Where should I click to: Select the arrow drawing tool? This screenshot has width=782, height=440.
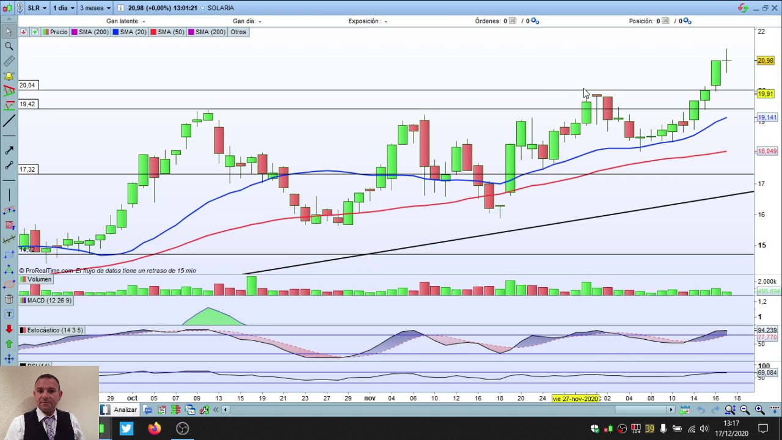point(9,150)
